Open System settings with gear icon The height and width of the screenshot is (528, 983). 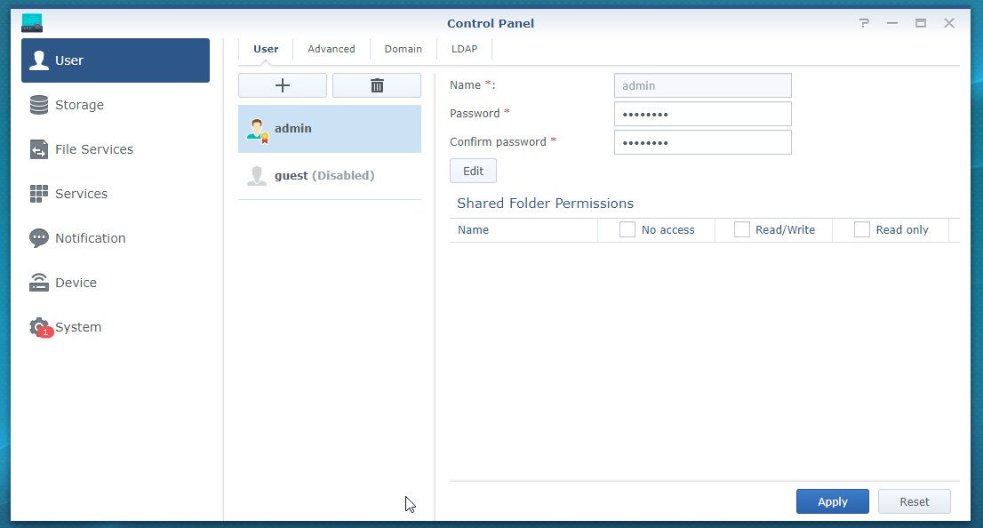[39, 327]
